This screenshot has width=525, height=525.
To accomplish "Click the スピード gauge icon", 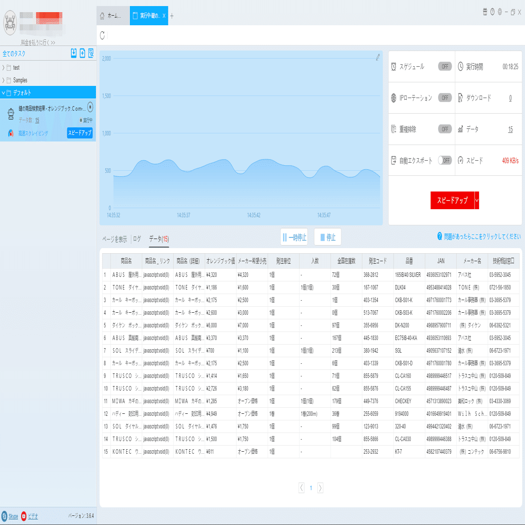I will (x=461, y=160).
